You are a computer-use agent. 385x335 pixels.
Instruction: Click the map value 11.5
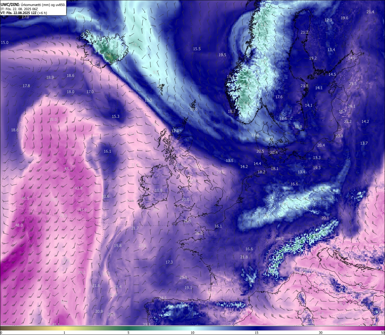[x=148, y=100]
